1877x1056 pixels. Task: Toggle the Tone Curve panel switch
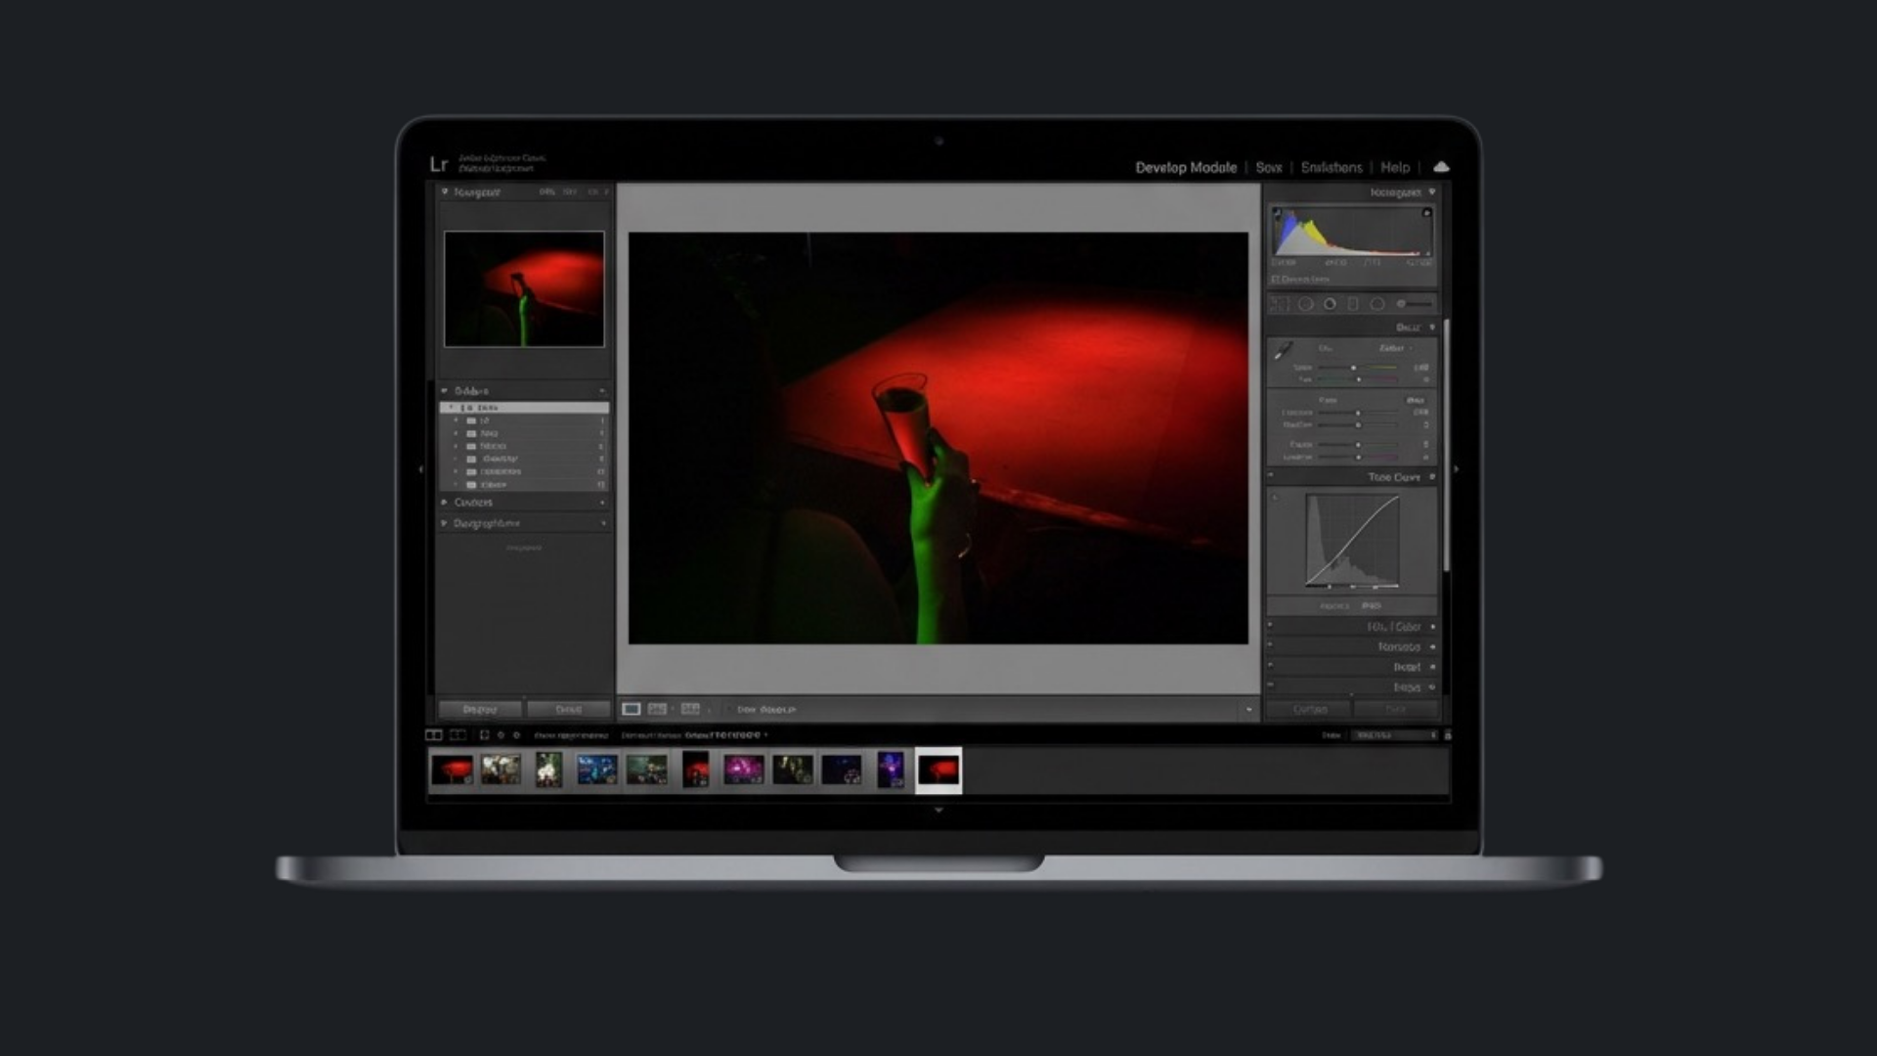pyautogui.click(x=1271, y=476)
